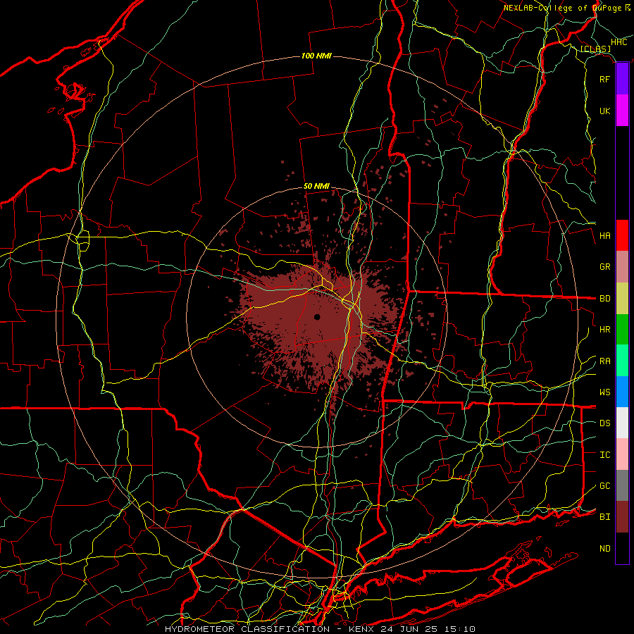Click the "UK" legend label
Screen dimensions: 634x634
pos(604,111)
